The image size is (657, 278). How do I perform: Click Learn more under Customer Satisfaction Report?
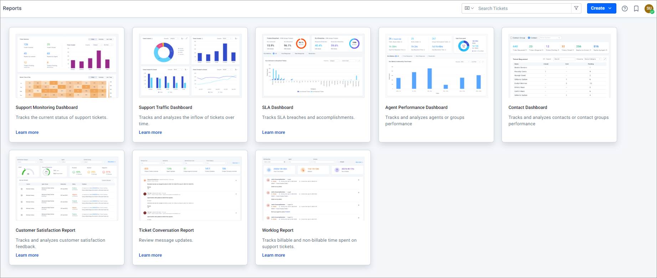click(x=27, y=255)
